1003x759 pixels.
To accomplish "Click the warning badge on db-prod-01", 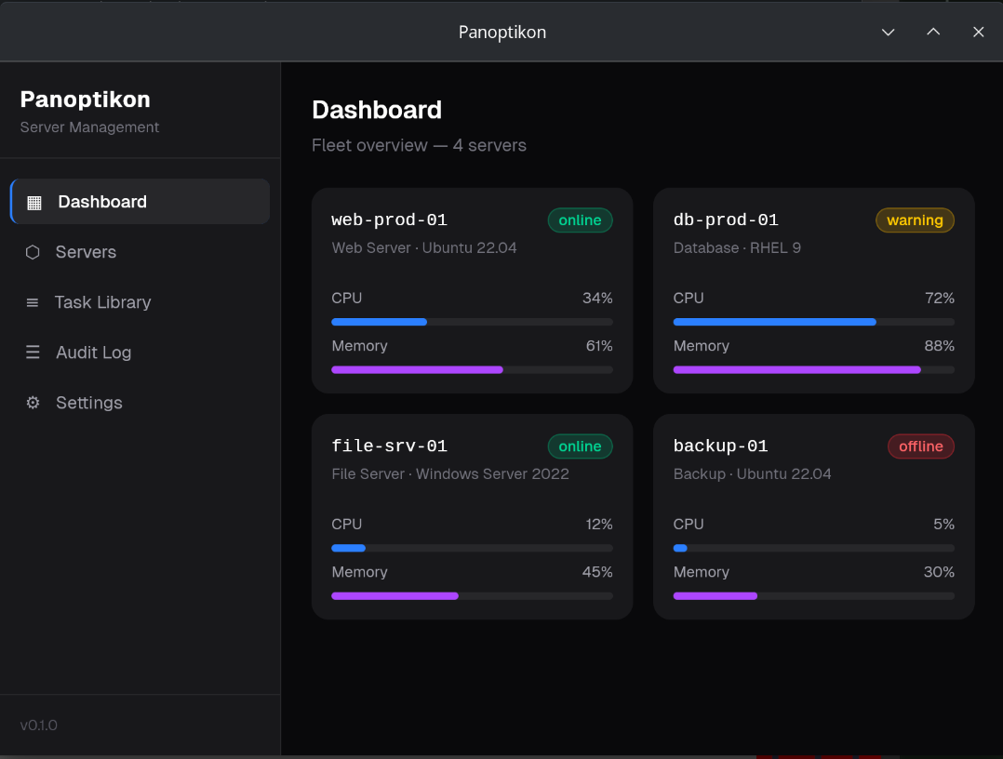I will [x=915, y=220].
